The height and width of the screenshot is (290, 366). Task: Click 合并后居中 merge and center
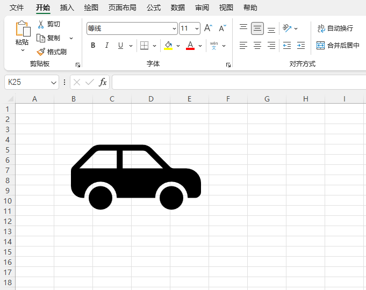coord(338,45)
